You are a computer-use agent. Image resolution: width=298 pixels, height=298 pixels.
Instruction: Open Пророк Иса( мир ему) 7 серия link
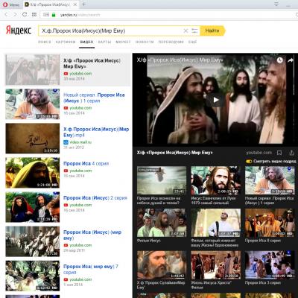(91, 269)
